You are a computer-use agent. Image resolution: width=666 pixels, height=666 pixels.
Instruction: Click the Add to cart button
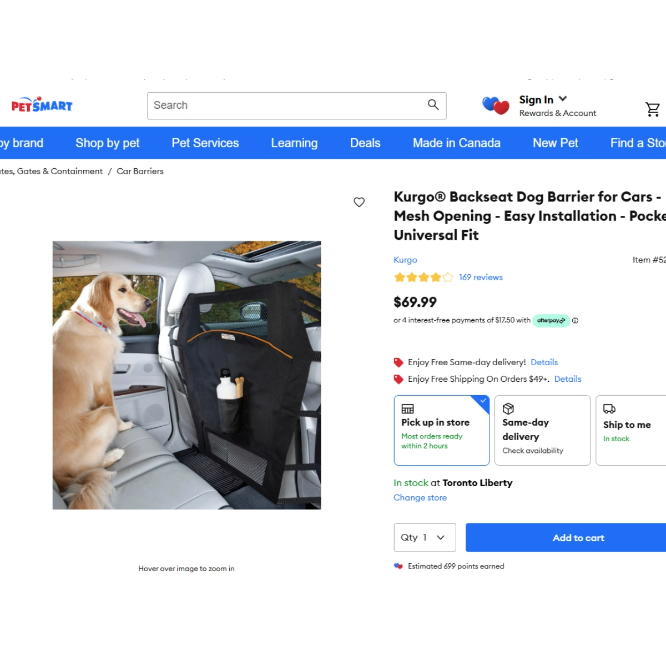point(566,537)
